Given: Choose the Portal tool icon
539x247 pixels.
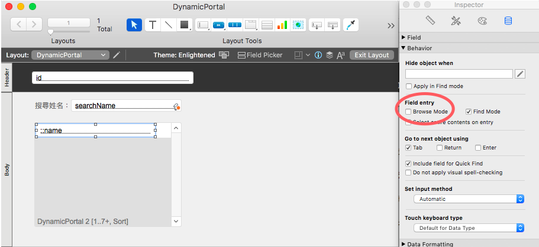Looking at the screenshot, I should (x=267, y=25).
